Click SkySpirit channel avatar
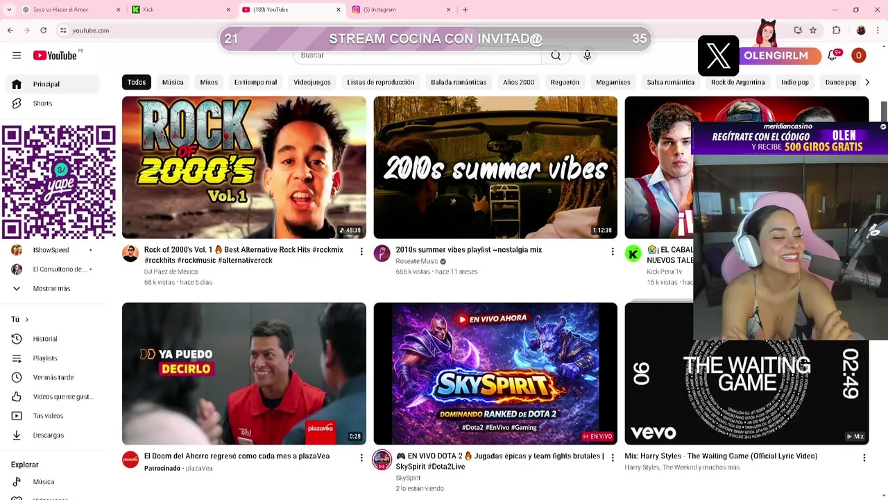 (x=382, y=460)
